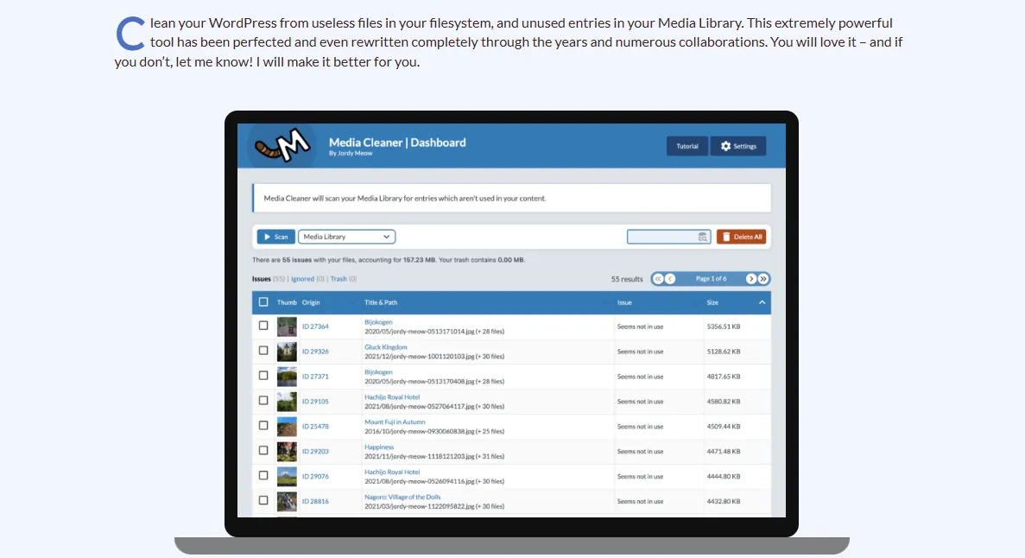Open Nagoro: Village of the Dolls link
Image resolution: width=1025 pixels, height=558 pixels.
click(x=402, y=498)
